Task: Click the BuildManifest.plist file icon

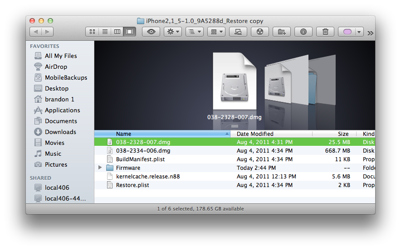Action: 110,159
